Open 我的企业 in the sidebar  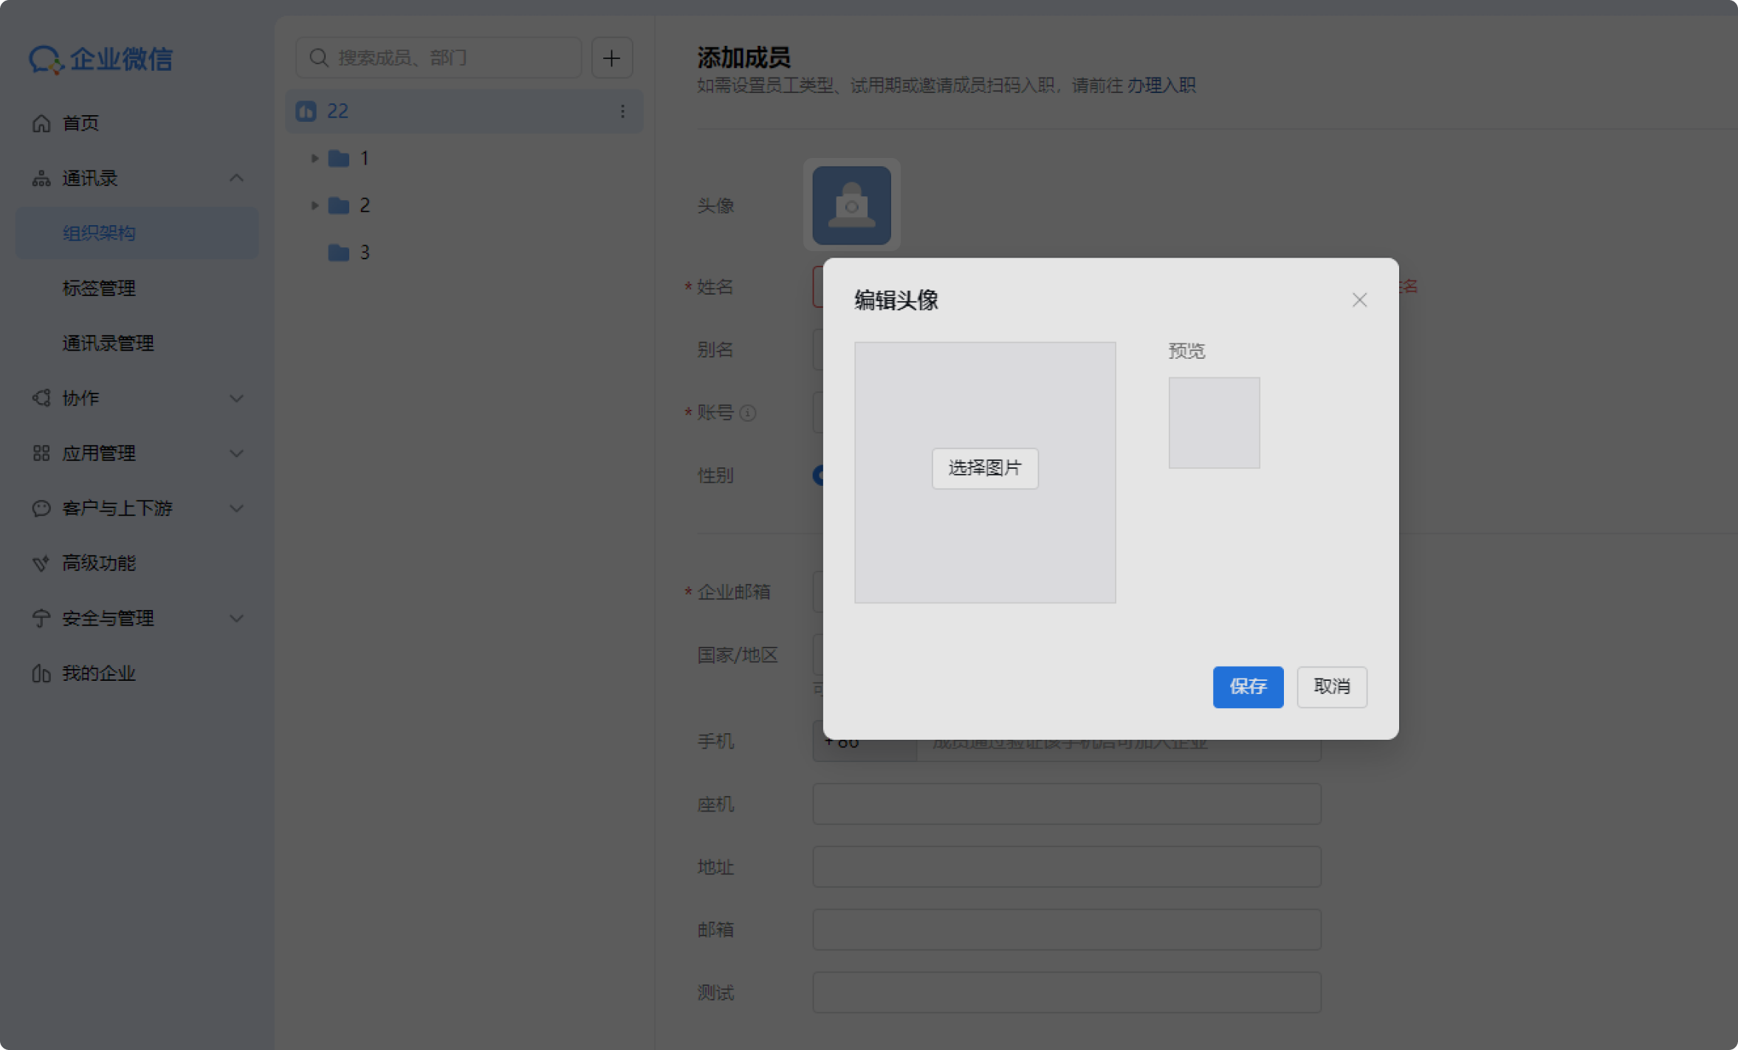pos(137,673)
